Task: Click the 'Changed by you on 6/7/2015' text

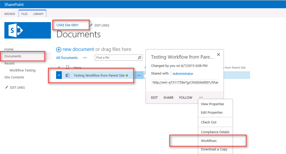Action: point(179,66)
